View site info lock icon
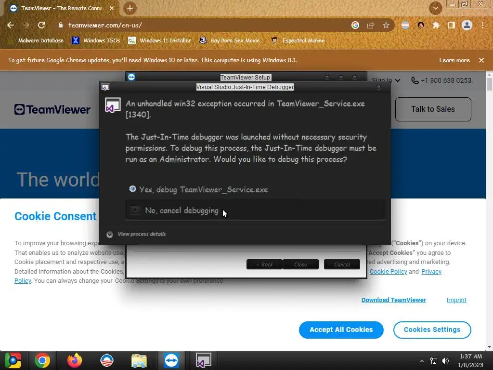 [x=61, y=25]
